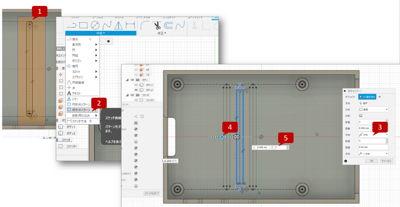
Task: Toggle the ジオメトリ checkbox in the sketch palette
Action: click(x=136, y=173)
